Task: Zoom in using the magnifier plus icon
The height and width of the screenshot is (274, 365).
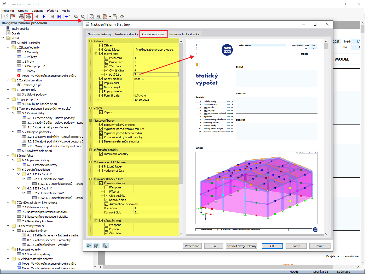Action: 76,16
